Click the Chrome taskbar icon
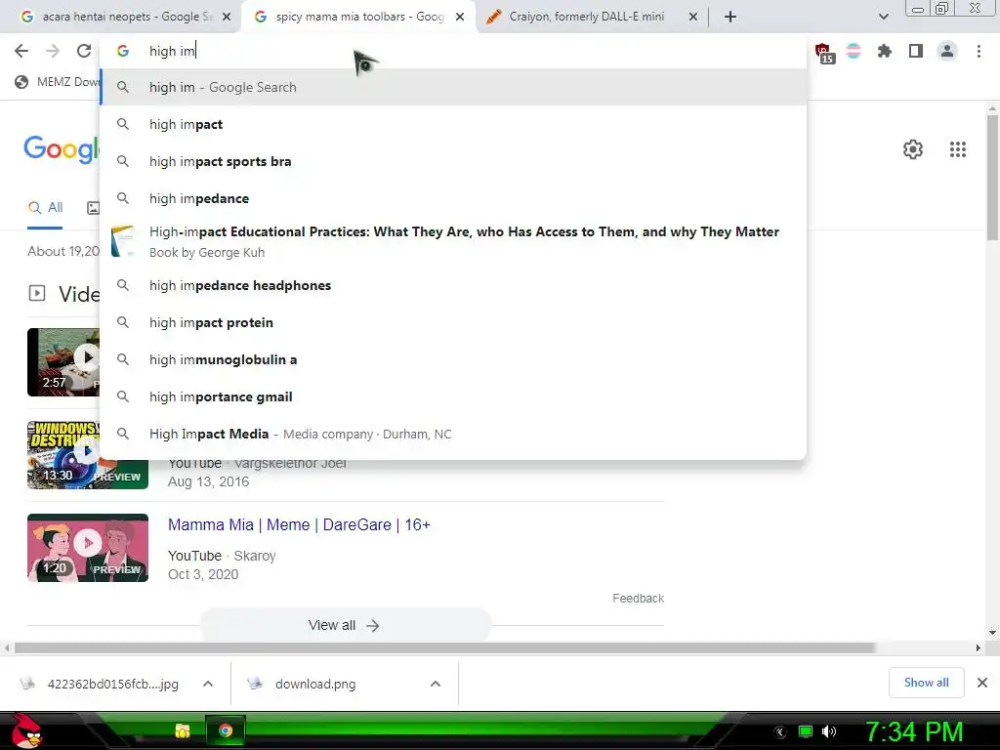 click(226, 730)
